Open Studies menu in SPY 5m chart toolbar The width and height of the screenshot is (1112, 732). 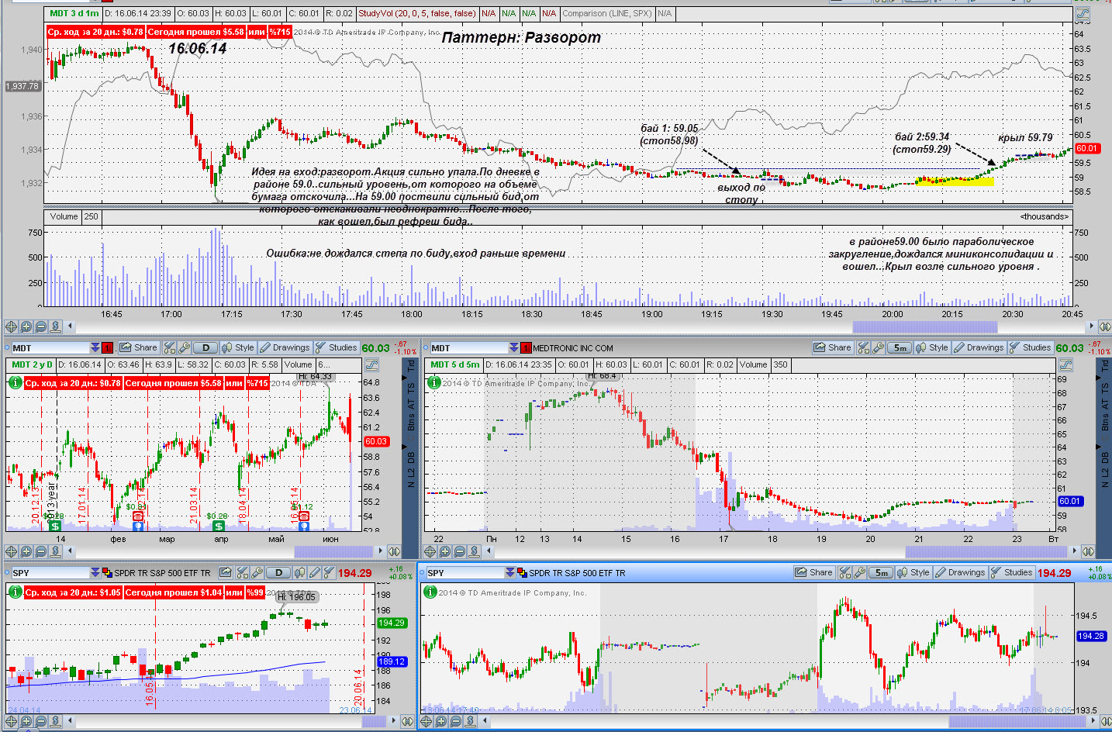pos(1012,572)
